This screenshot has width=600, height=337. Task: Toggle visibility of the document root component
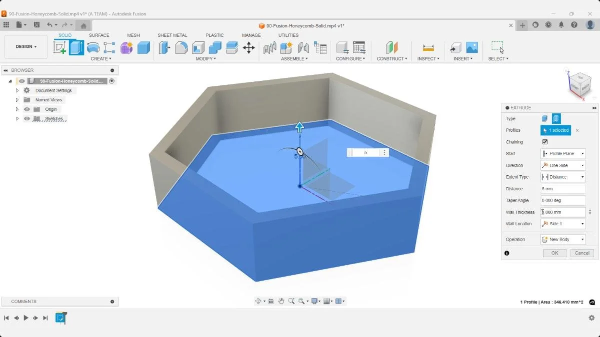click(21, 81)
